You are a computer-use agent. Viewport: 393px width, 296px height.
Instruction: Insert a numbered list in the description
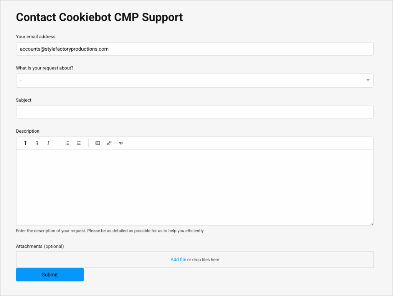pyautogui.click(x=79, y=143)
